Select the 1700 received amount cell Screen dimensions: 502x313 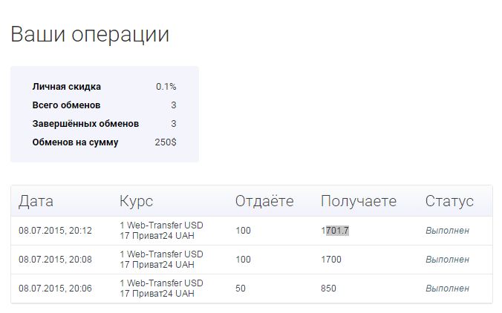(x=331, y=260)
